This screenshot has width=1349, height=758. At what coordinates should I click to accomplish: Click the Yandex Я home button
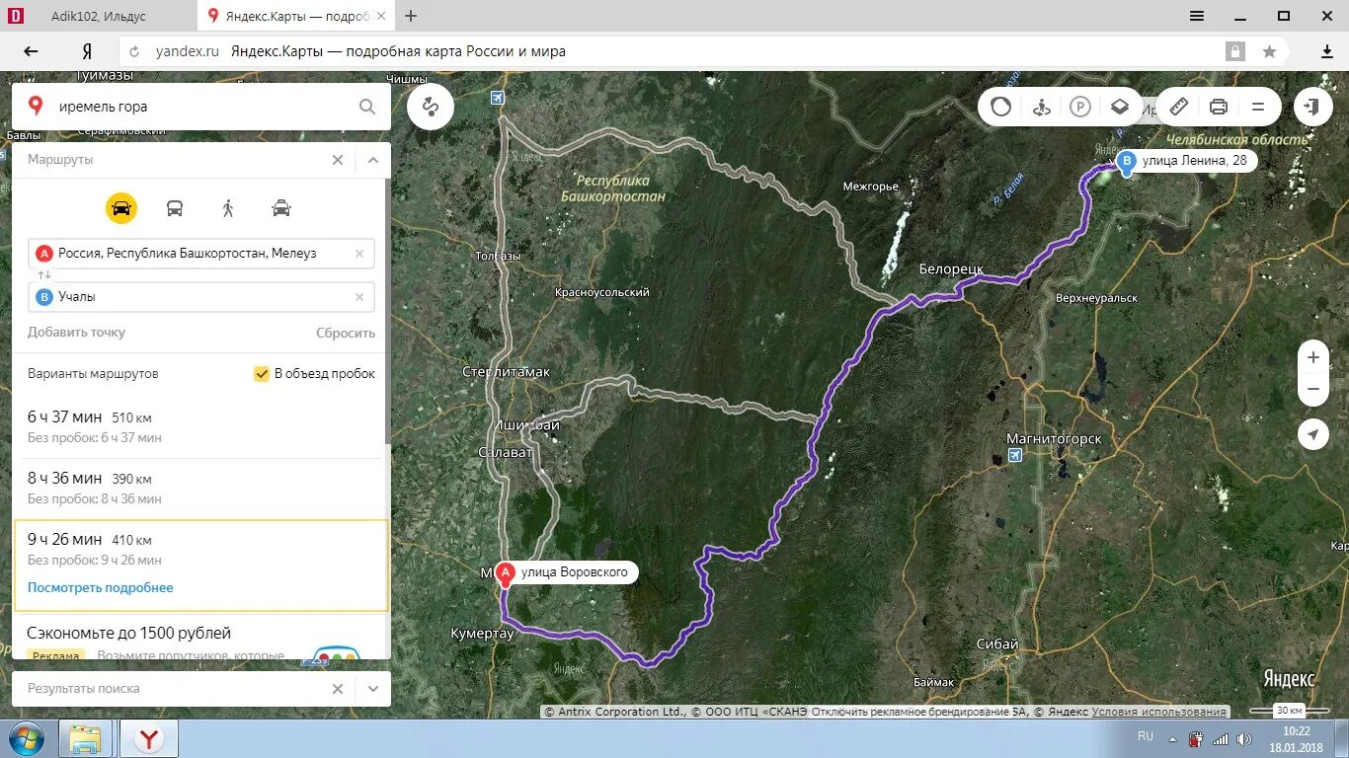tap(87, 51)
